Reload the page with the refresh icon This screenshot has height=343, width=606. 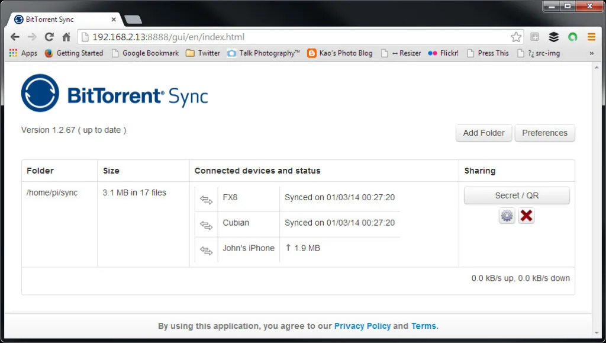pos(49,37)
